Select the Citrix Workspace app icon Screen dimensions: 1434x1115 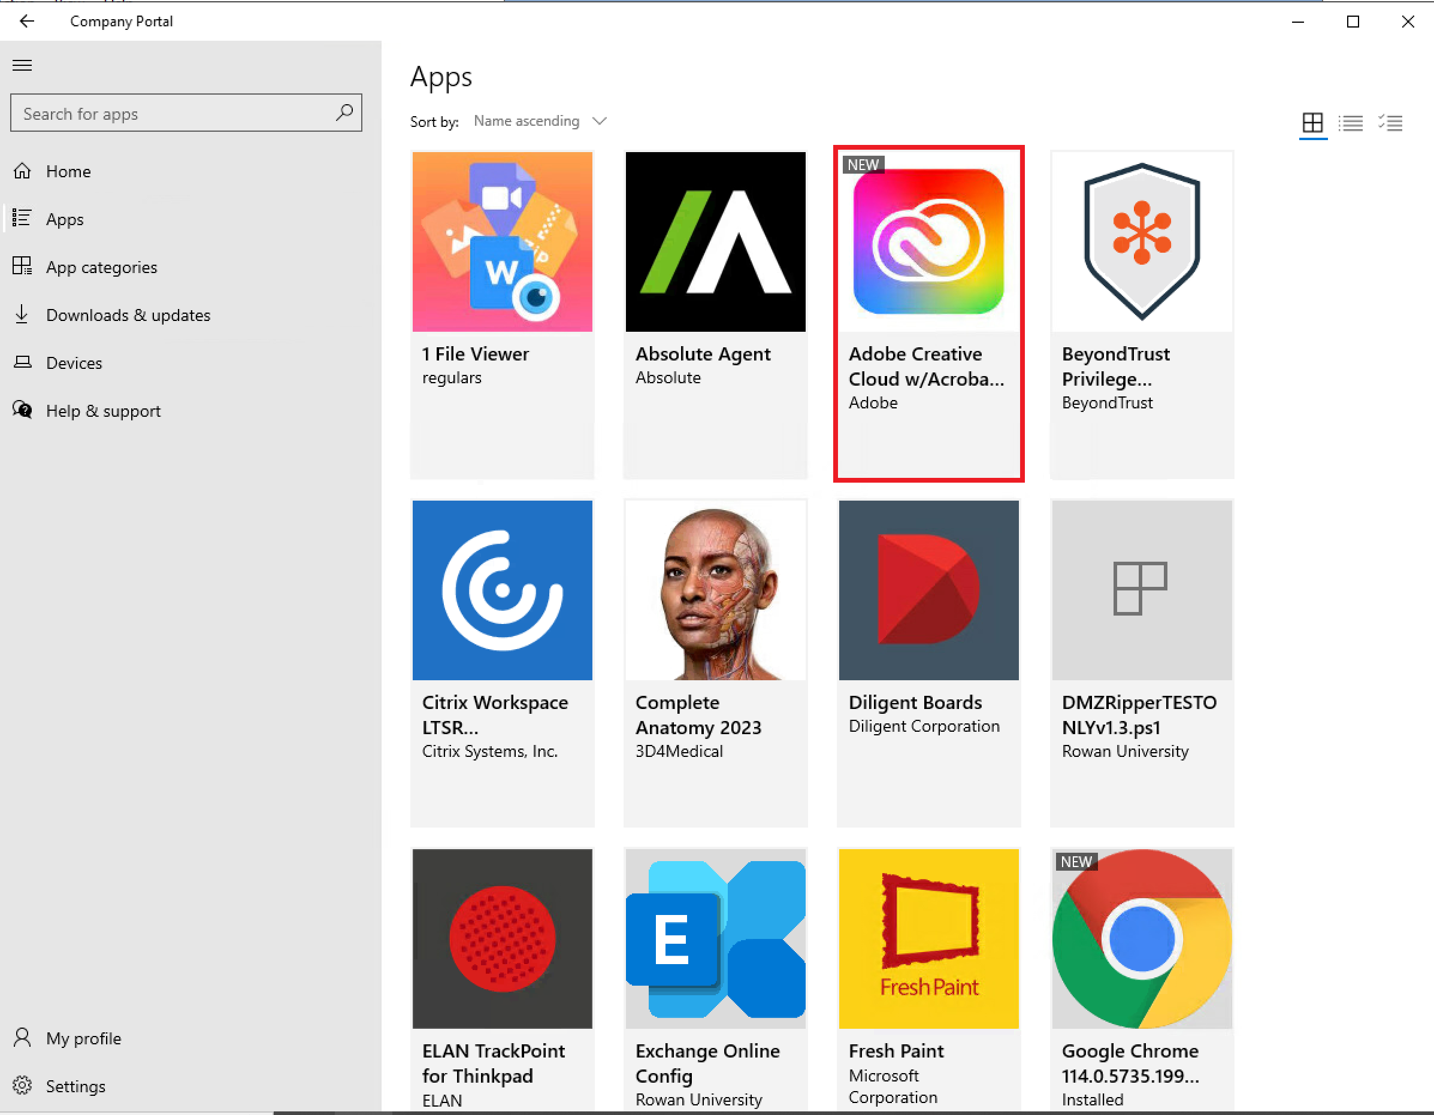pos(501,590)
